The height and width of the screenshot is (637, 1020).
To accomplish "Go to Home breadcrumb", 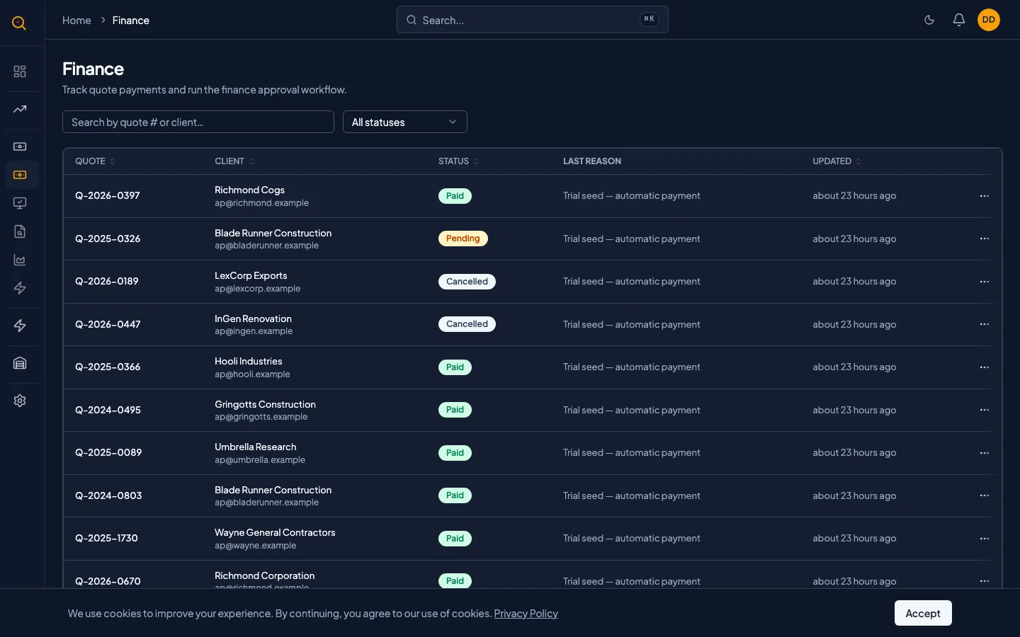I will coord(76,21).
